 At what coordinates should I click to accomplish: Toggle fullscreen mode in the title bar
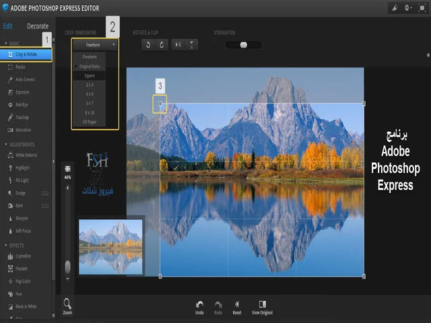point(422,8)
